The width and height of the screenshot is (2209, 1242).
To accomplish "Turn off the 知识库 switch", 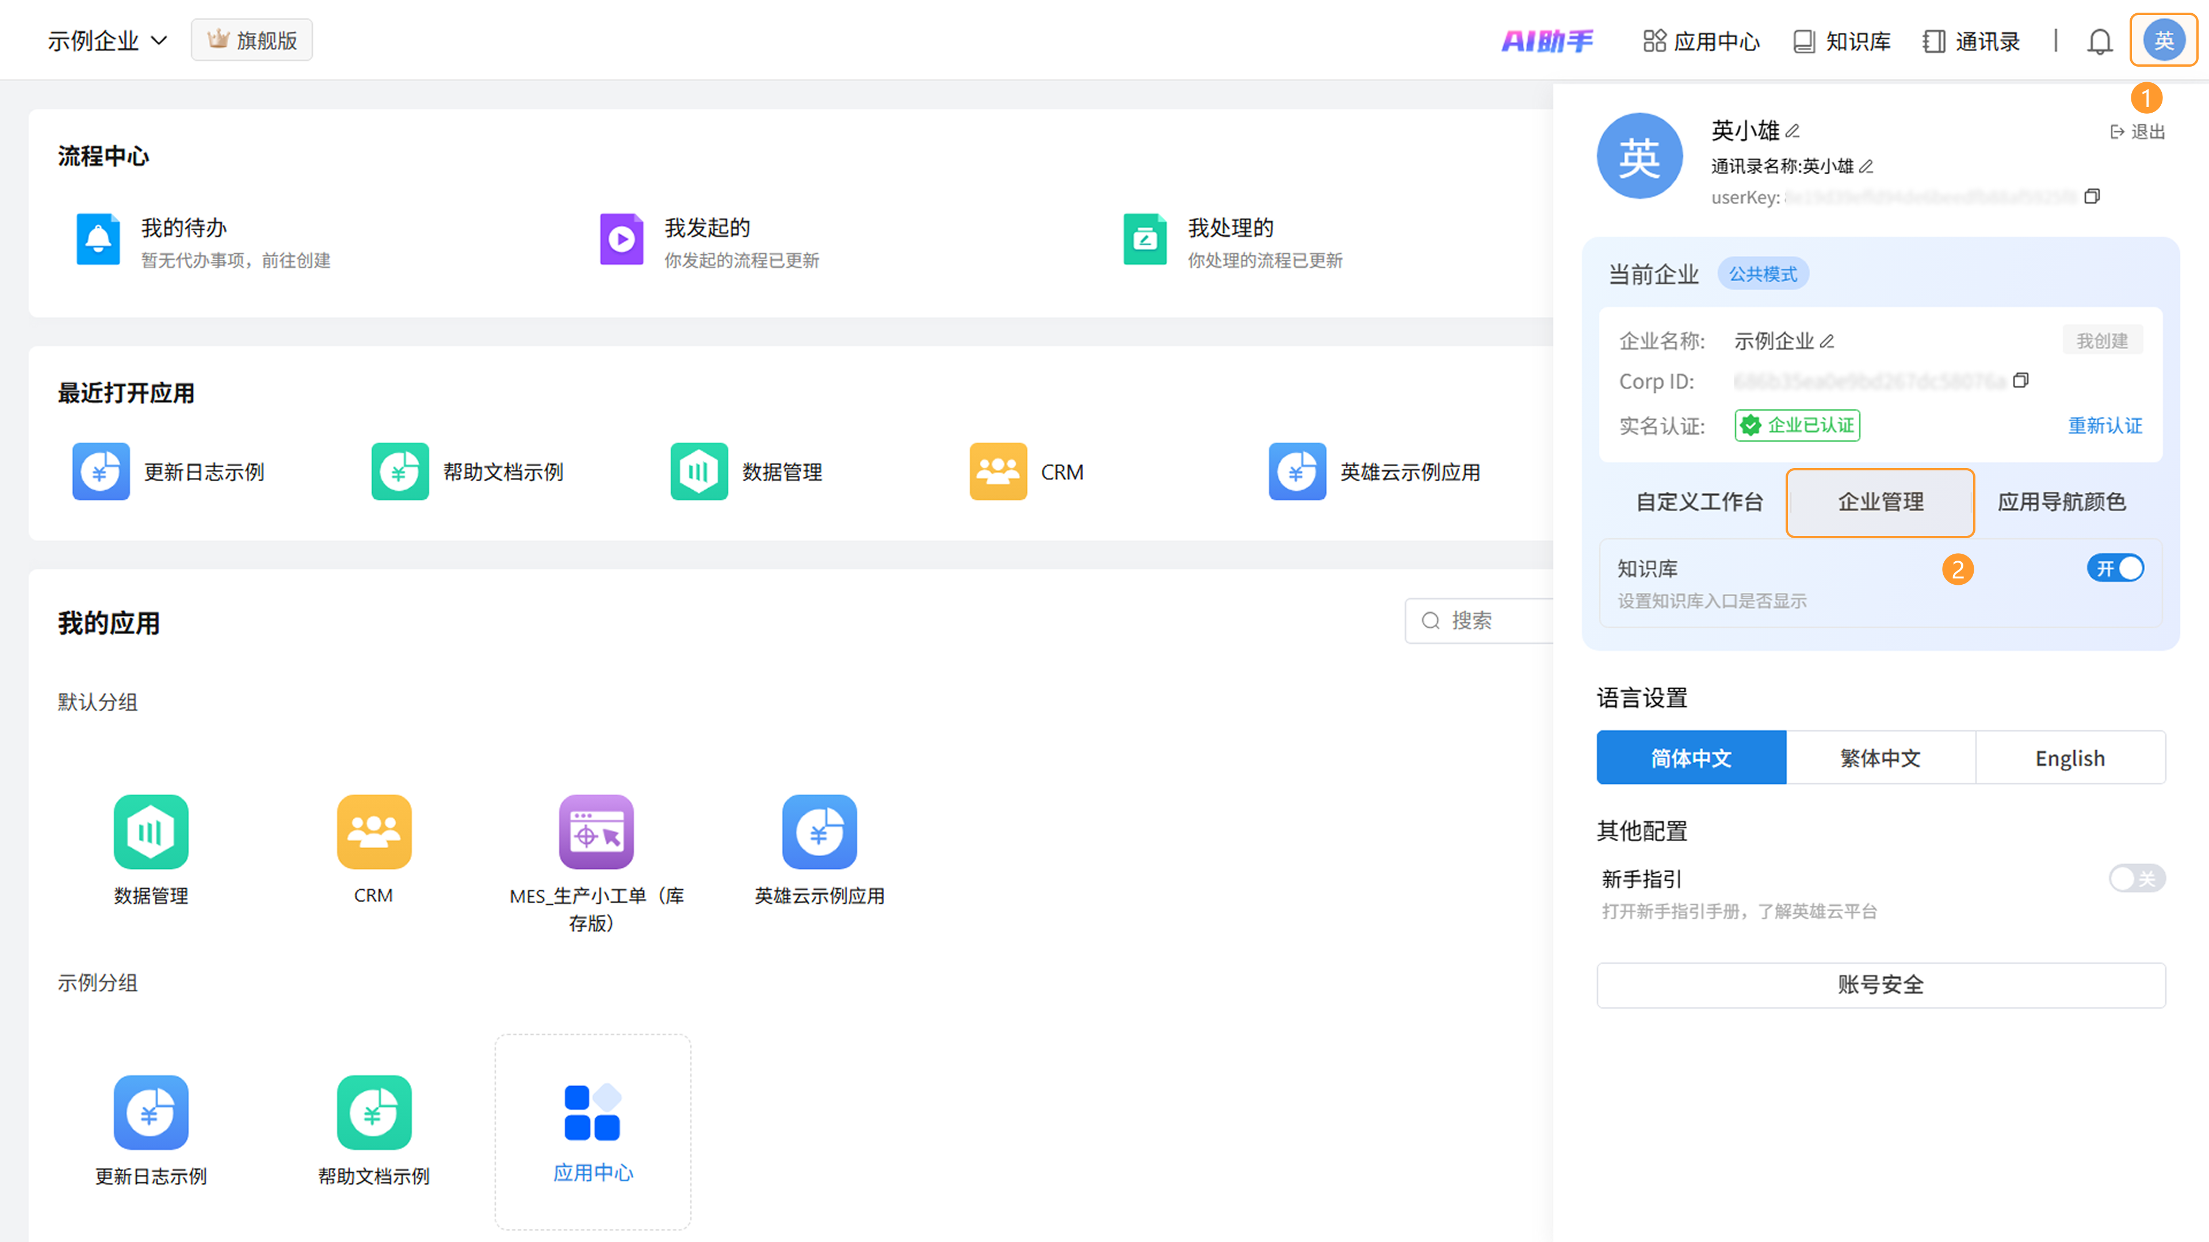I will point(2115,568).
